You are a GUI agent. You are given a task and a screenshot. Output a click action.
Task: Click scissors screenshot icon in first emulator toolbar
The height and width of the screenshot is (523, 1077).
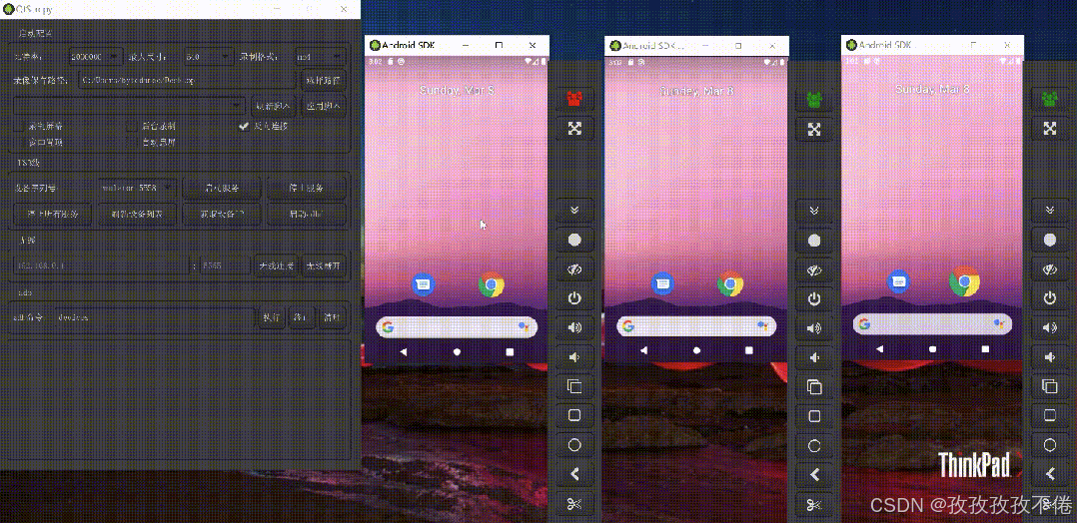coord(574,504)
